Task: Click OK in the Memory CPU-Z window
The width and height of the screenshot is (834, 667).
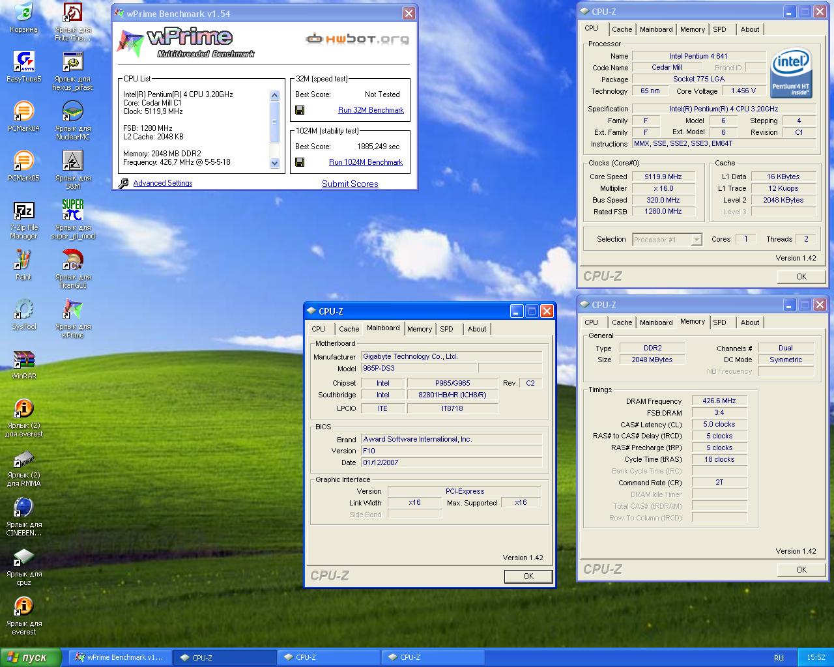Action: (801, 570)
